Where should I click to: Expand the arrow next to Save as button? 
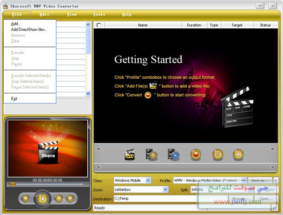(x=276, y=180)
